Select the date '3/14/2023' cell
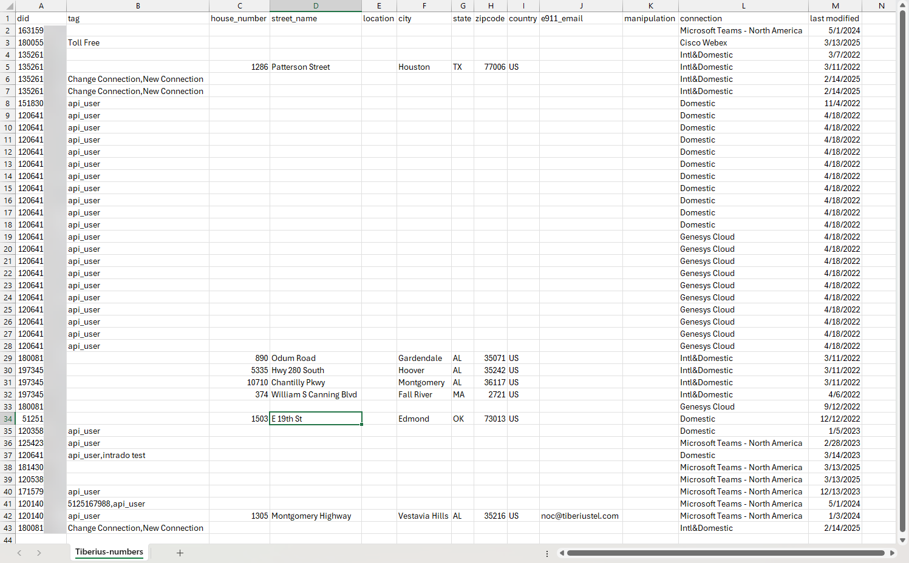The width and height of the screenshot is (909, 563). [835, 455]
